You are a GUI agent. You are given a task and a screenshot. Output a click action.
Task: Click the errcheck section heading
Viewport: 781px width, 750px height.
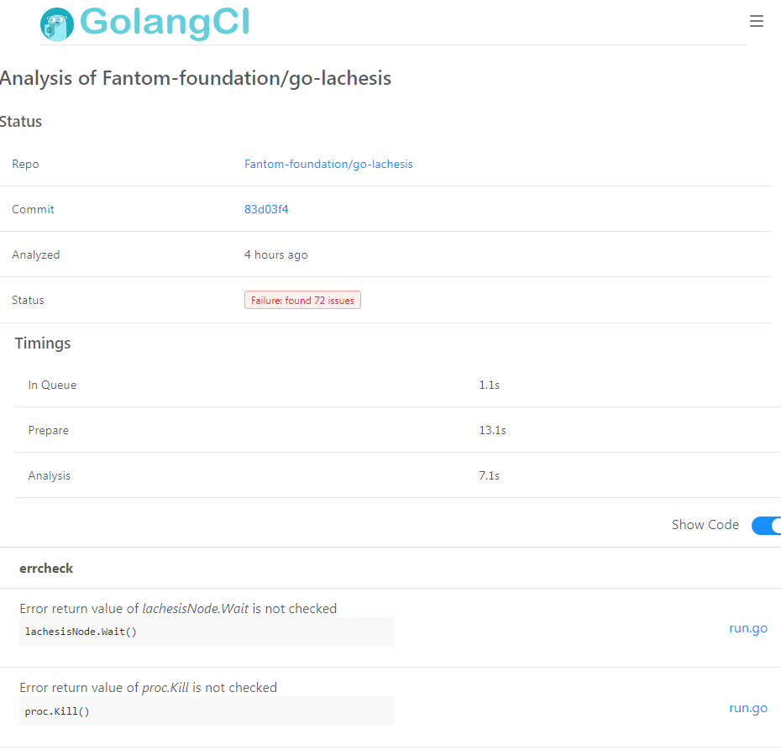pos(46,569)
